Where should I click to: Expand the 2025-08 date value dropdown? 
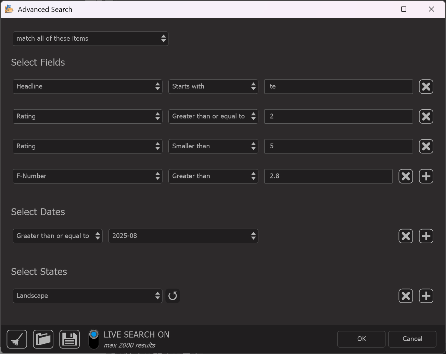(x=183, y=236)
